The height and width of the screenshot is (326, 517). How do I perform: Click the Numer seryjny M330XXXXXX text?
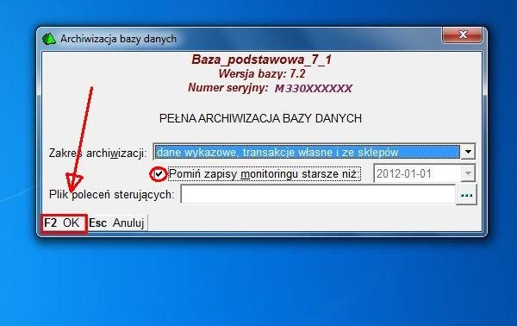pyautogui.click(x=270, y=88)
